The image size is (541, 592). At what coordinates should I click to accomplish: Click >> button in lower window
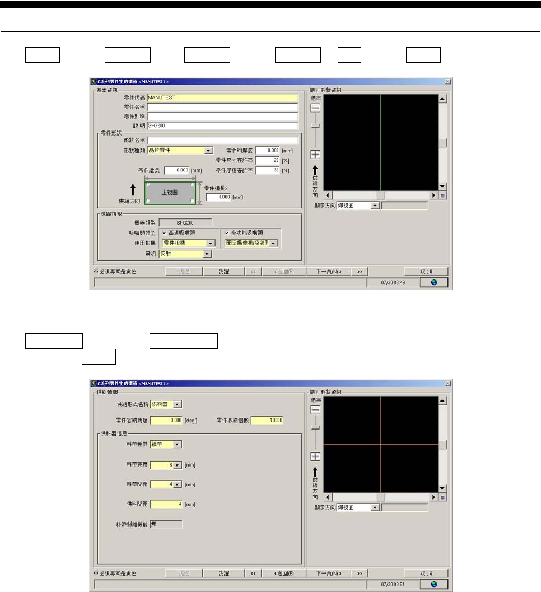point(360,574)
